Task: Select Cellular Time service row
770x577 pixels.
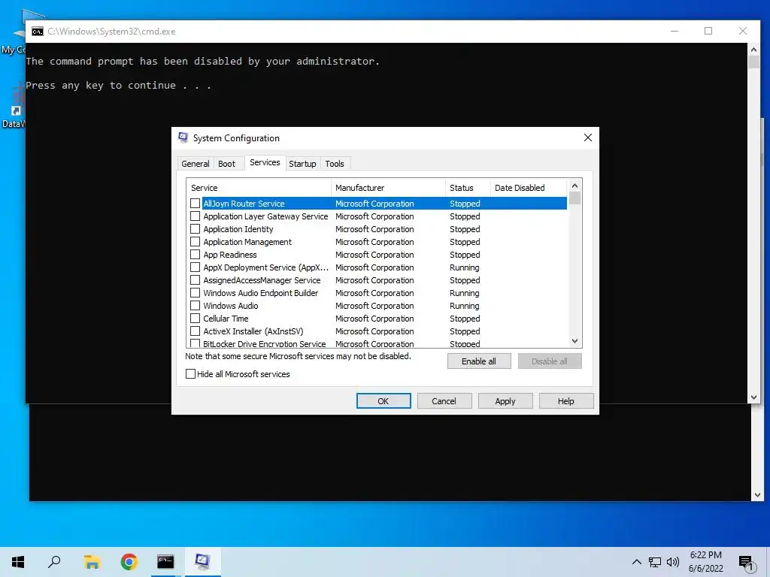Action: (378, 319)
